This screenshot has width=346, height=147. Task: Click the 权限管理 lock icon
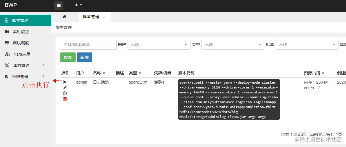pos(7,77)
